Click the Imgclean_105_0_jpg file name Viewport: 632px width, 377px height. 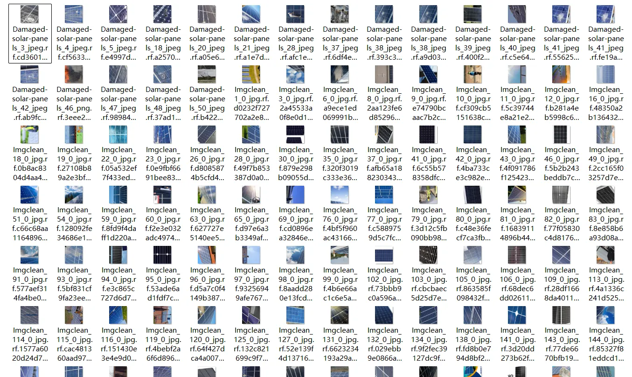(473, 284)
